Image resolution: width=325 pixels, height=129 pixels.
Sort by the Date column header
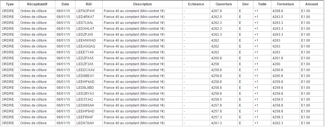tap(65, 4)
